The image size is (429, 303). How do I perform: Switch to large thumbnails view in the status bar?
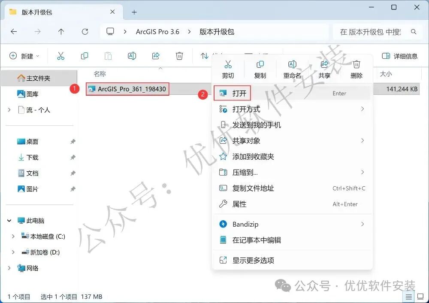tap(420, 297)
